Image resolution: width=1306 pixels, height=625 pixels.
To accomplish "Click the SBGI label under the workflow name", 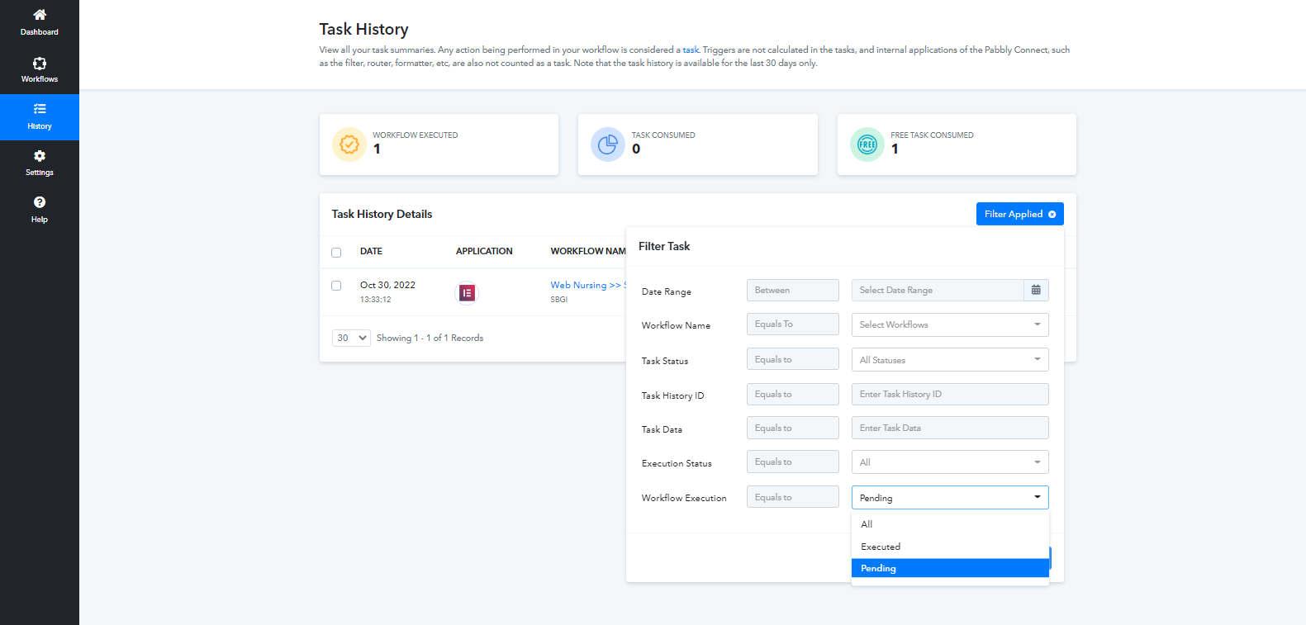I will coord(559,300).
